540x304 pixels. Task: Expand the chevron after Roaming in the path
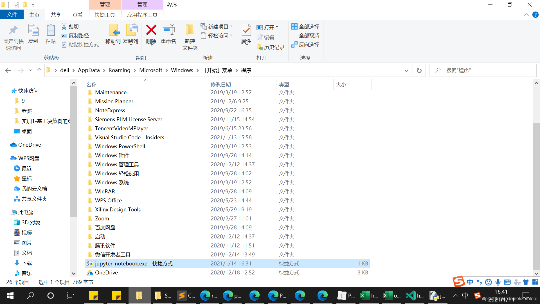tap(135, 70)
